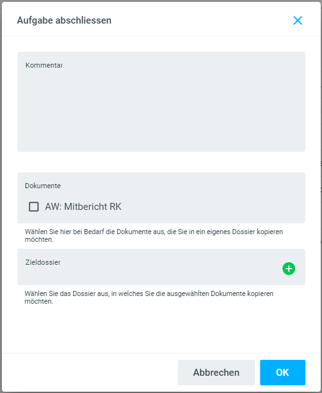Viewport: 322px width, 393px height.
Task: Cancel using the Abbrechen button
Action: point(216,373)
